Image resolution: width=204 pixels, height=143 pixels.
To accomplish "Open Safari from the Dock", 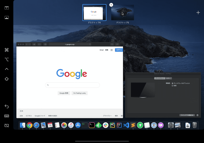I will [36, 125].
